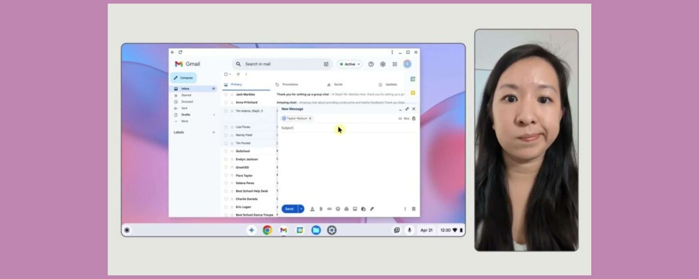Click the attach files paperclip icon
This screenshot has width=699, height=279.
pyautogui.click(x=321, y=209)
